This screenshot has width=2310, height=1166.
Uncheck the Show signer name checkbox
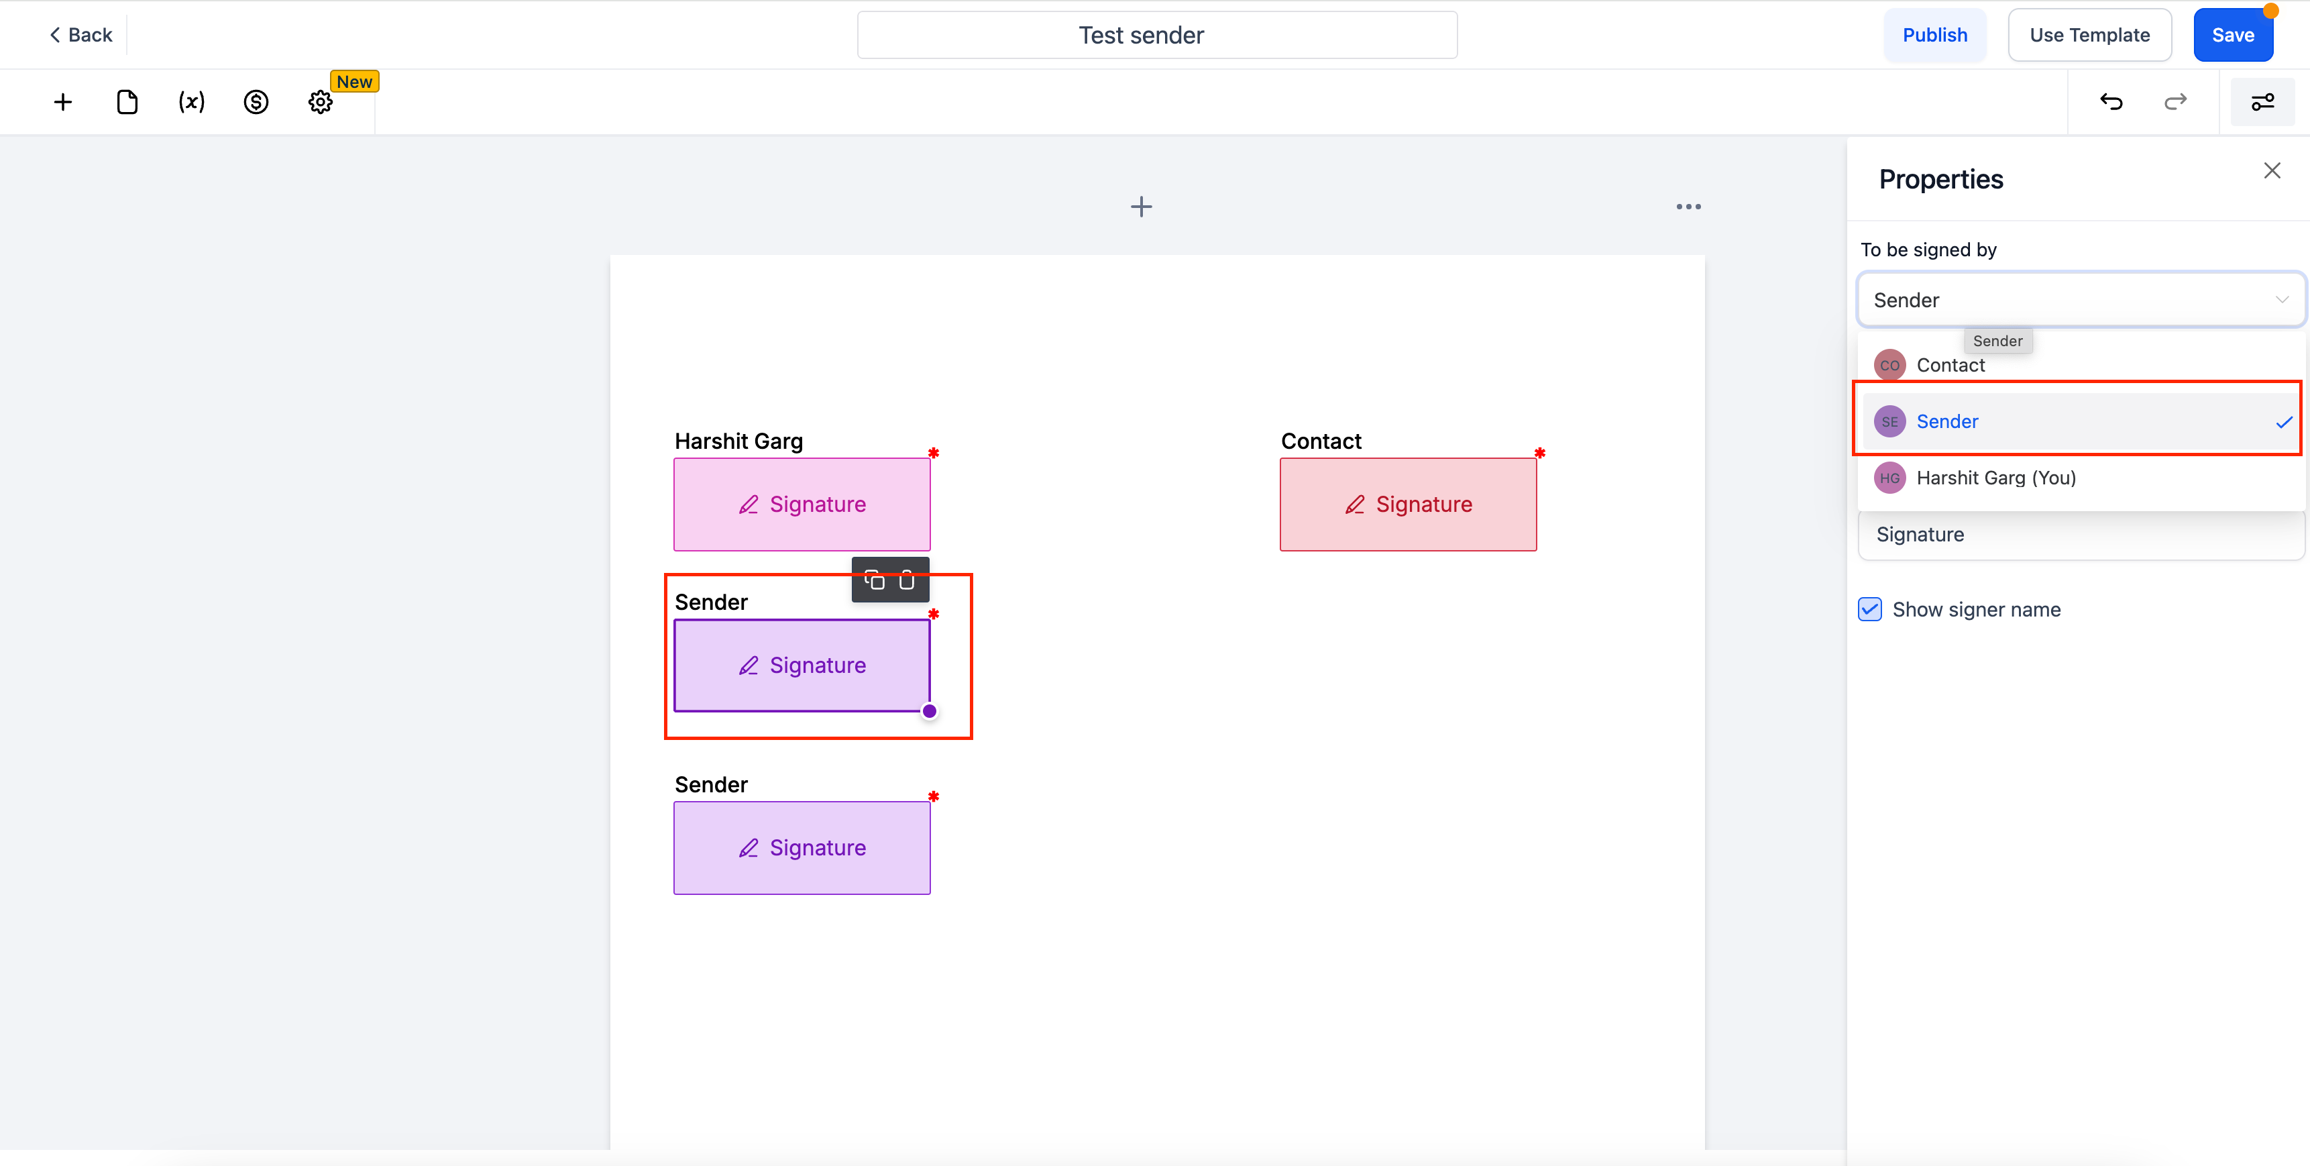(x=1870, y=610)
